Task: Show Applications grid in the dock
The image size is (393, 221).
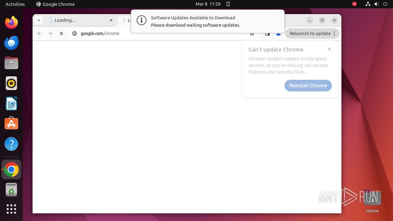Action: tap(11, 209)
